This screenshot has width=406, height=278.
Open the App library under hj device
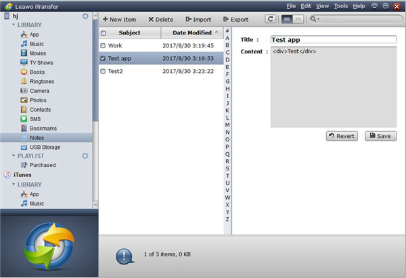coord(35,34)
